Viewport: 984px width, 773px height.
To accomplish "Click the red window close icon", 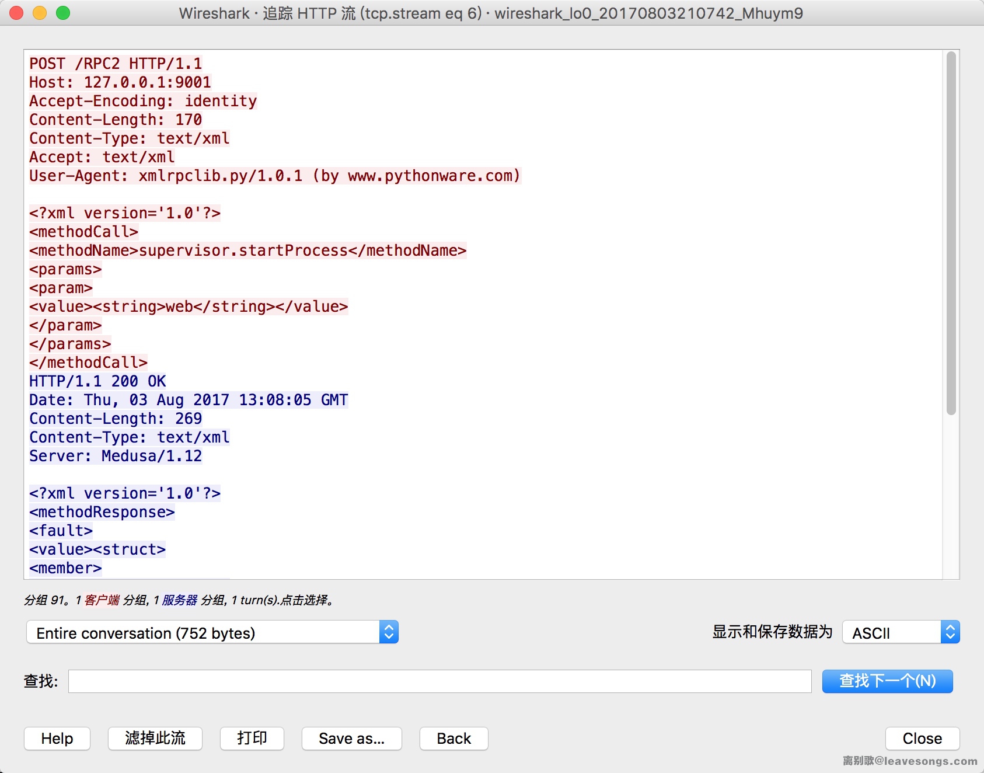I will (17, 13).
